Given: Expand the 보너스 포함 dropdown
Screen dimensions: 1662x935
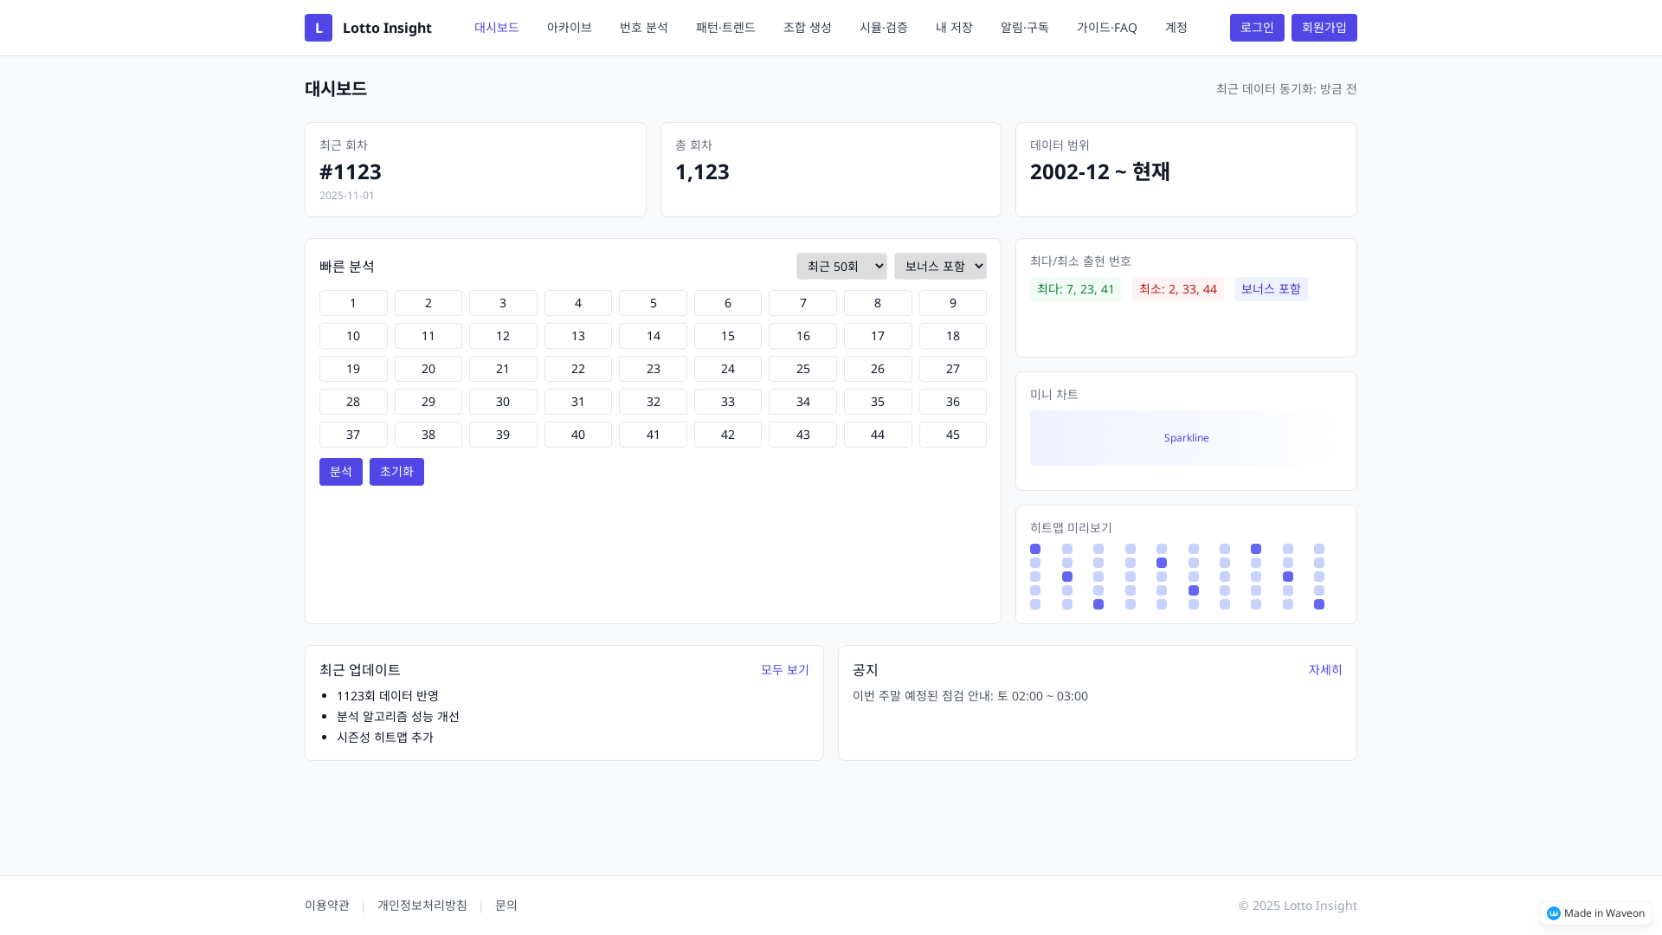Looking at the screenshot, I should [940, 267].
